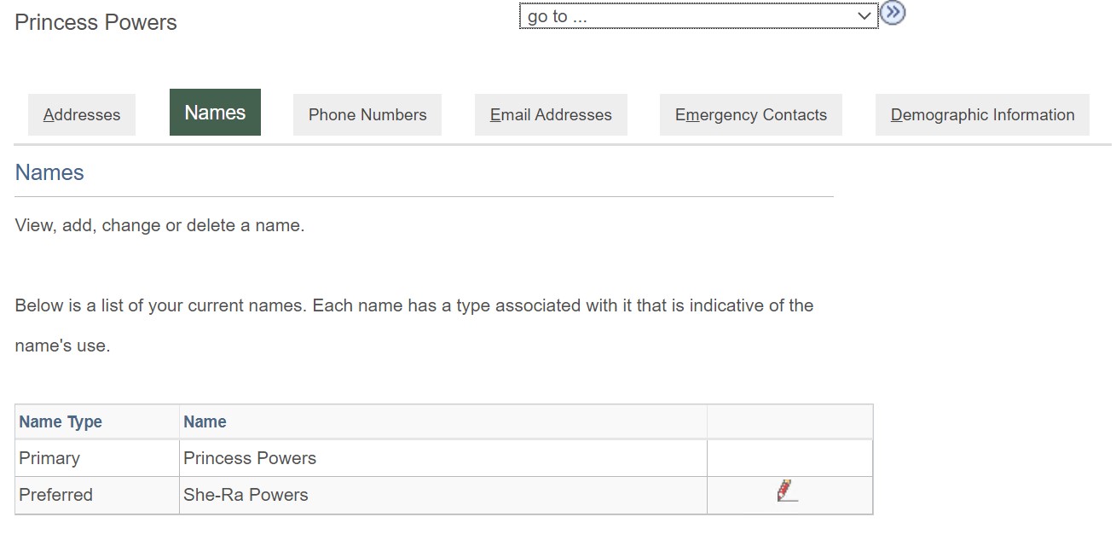Click the double-arrow go button

click(893, 14)
